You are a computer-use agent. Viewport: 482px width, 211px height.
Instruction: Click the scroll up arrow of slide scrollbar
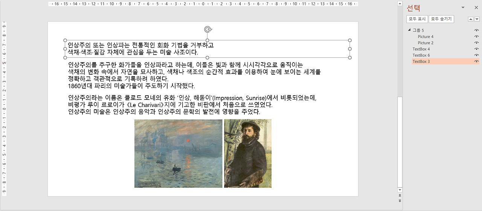[400, 3]
